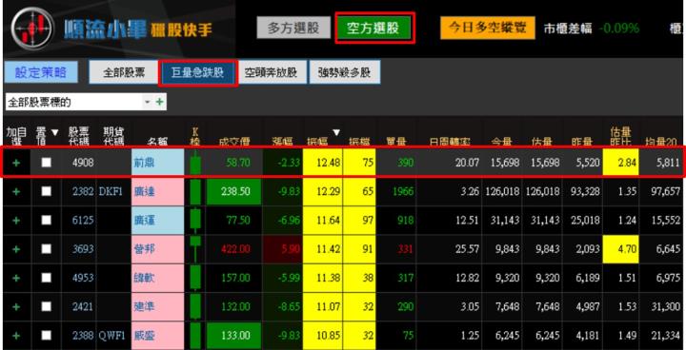Select stock name 營邦
This screenshot has width=686, height=350.
[x=157, y=249]
